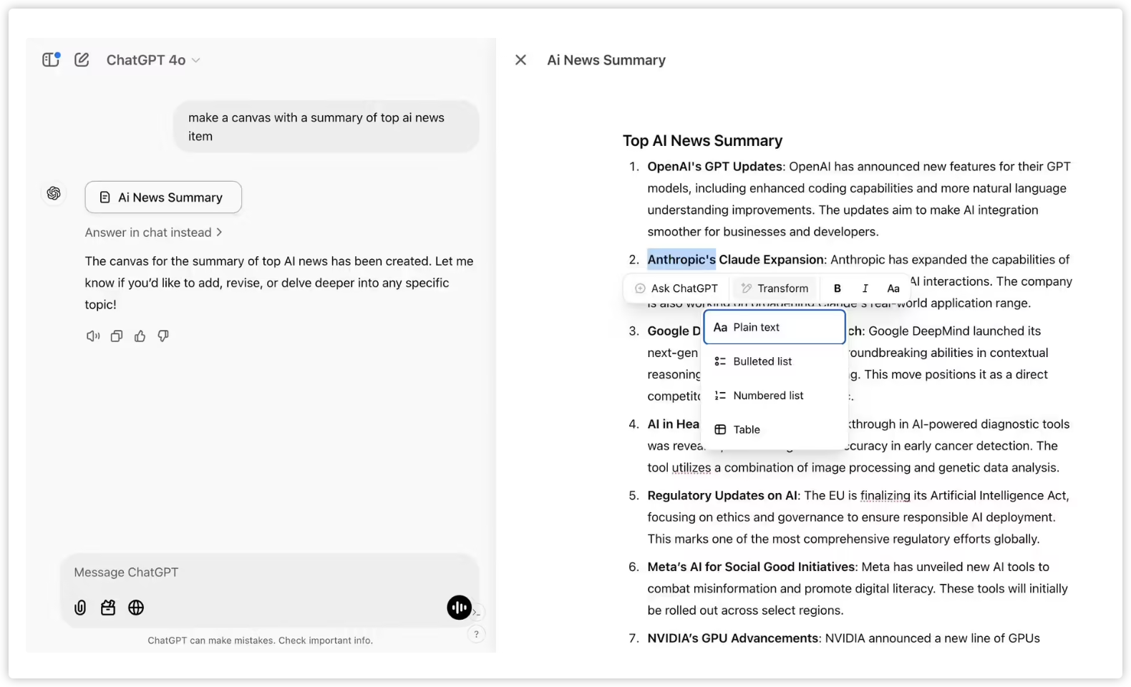Toggle italic formatting on selection
The height and width of the screenshot is (687, 1131).
(x=865, y=288)
